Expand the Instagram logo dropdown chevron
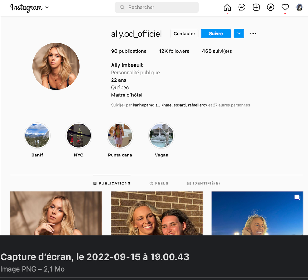This screenshot has width=308, height=280. pyautogui.click(x=47, y=7)
